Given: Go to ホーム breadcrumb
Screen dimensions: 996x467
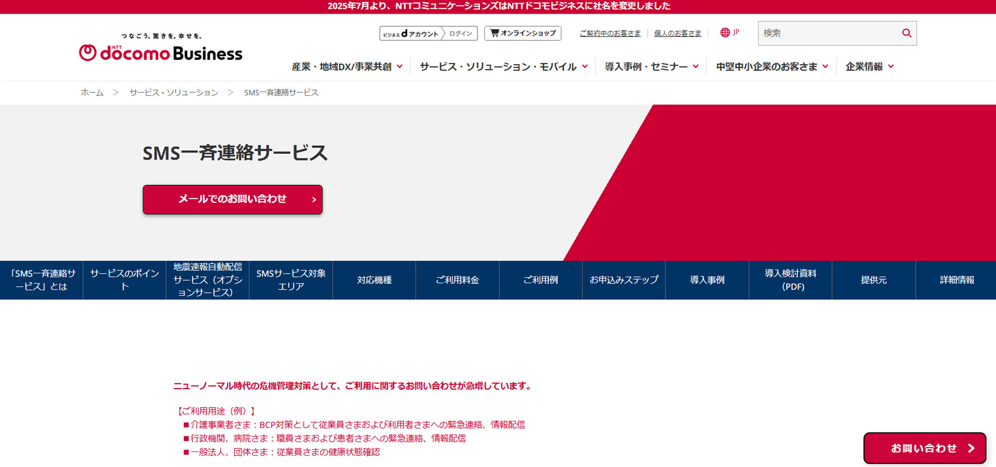Looking at the screenshot, I should pos(92,92).
